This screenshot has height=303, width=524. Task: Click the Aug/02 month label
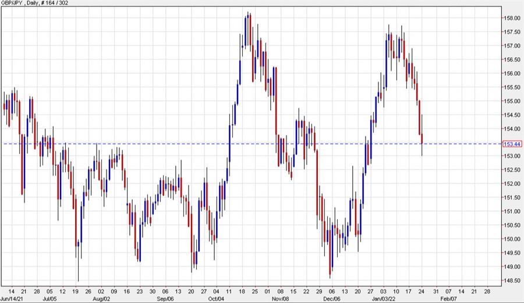[x=101, y=299]
